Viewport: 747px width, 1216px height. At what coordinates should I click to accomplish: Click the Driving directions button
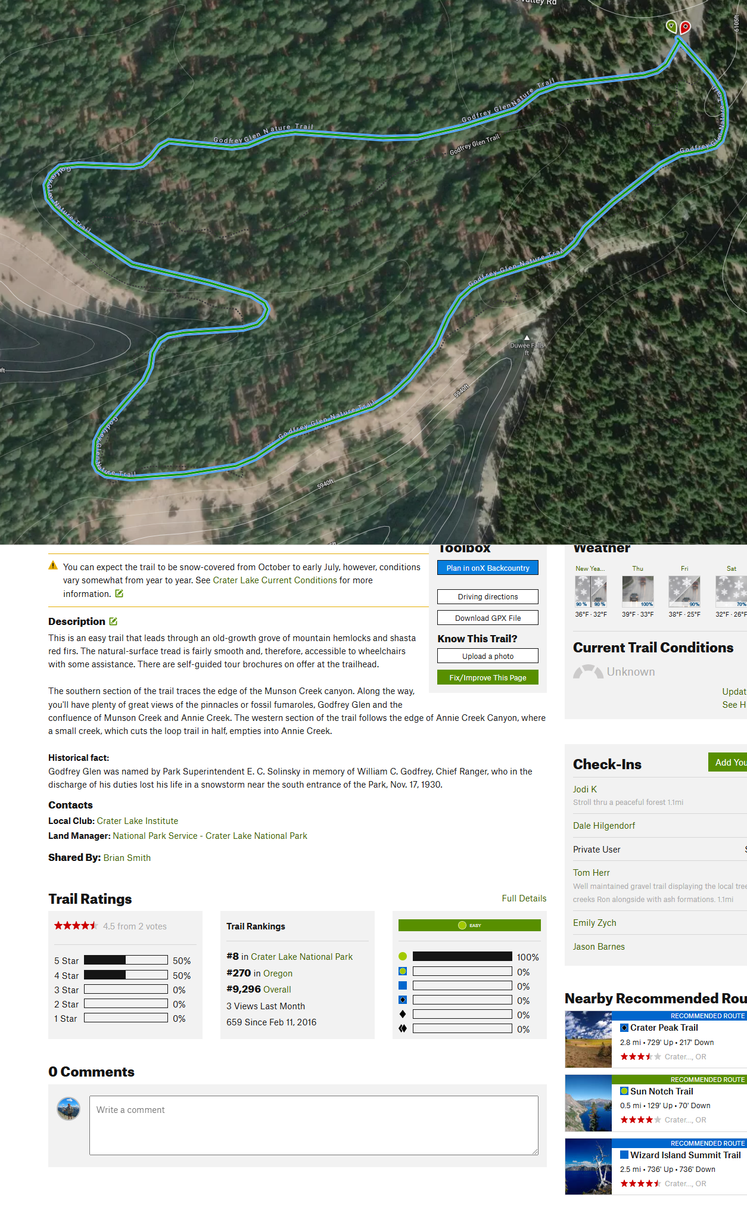tap(488, 596)
